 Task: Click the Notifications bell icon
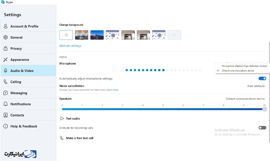pyautogui.click(x=5, y=104)
